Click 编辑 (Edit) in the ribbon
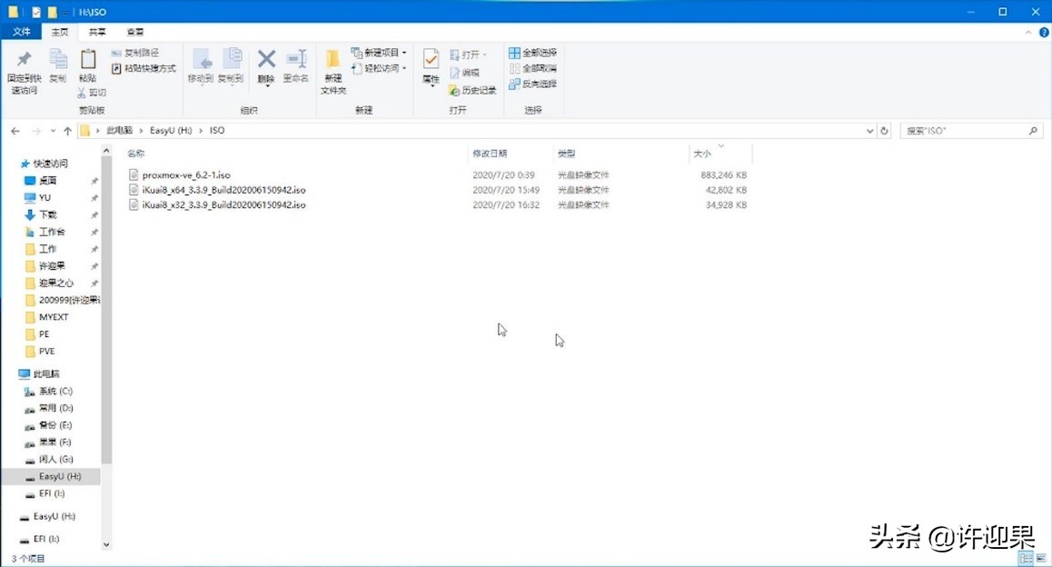Viewport: 1052px width, 567px height. [x=464, y=73]
